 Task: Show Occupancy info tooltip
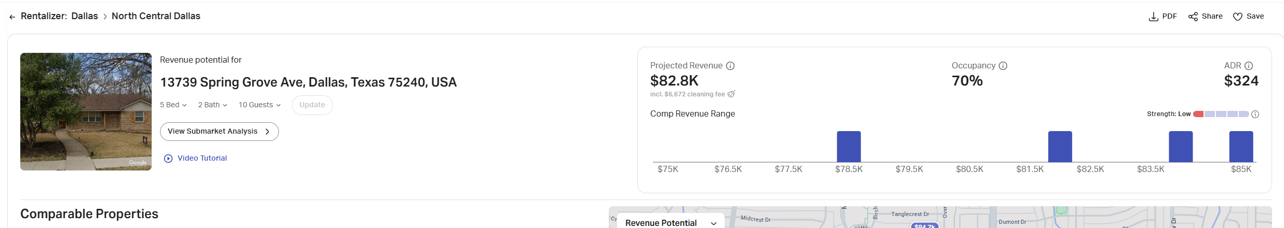(1003, 66)
